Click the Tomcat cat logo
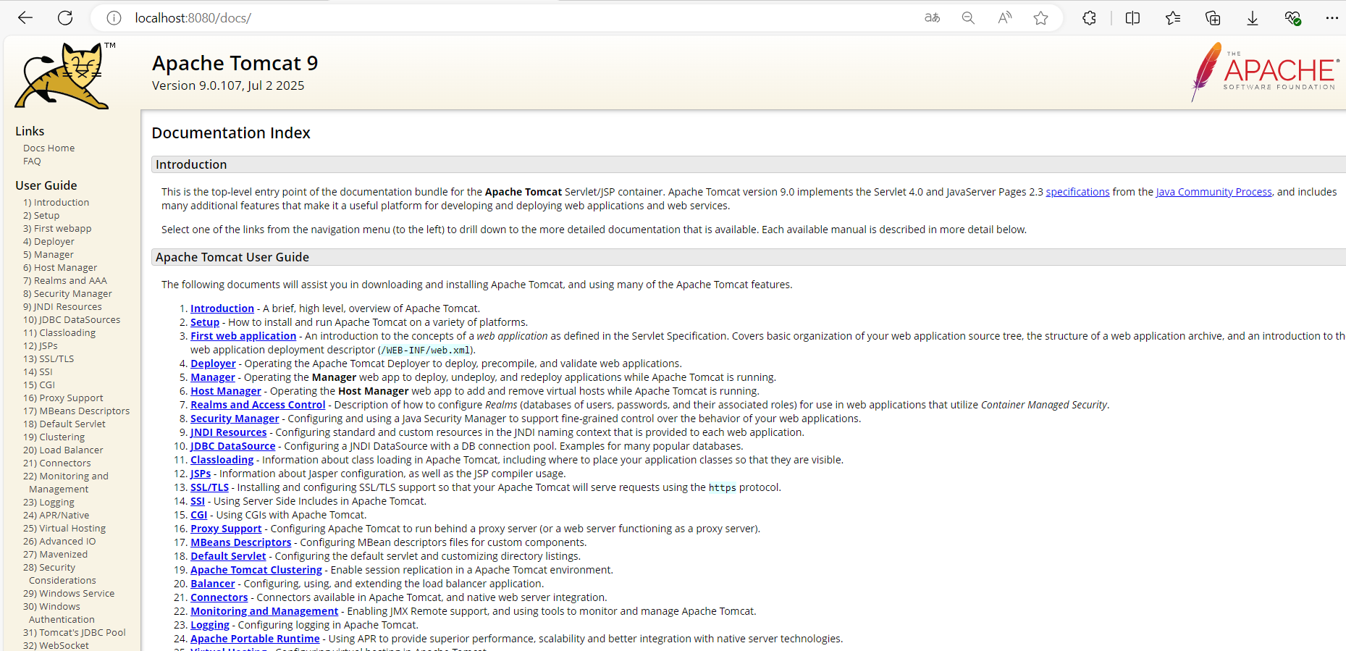The width and height of the screenshot is (1346, 651). tap(63, 76)
